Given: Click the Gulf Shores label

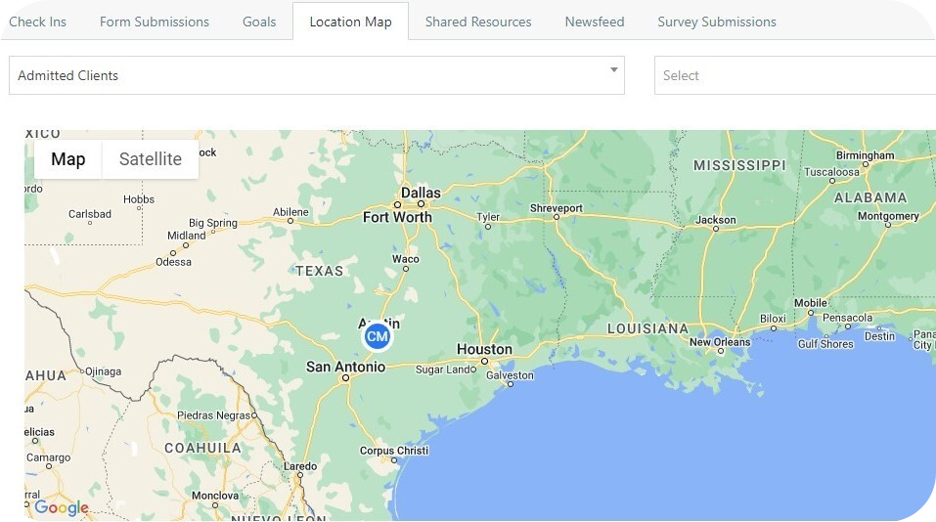Looking at the screenshot, I should [825, 344].
